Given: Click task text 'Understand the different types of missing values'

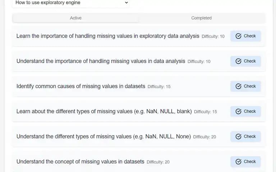Looking at the screenshot, I should (x=103, y=137).
